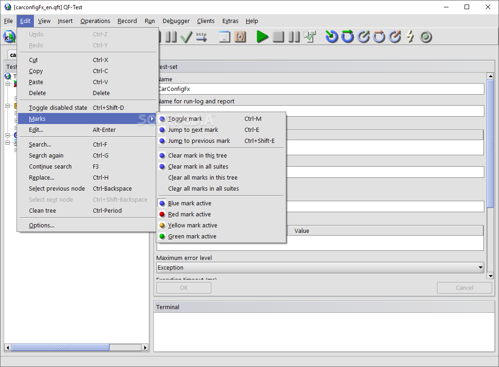Screen dimensions: 499x367
Task: Activate the Yellow mark active option
Action: (x=221, y=225)
